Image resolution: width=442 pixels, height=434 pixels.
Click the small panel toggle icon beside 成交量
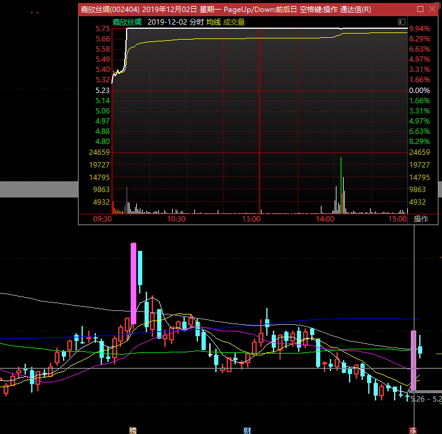[x=402, y=22]
